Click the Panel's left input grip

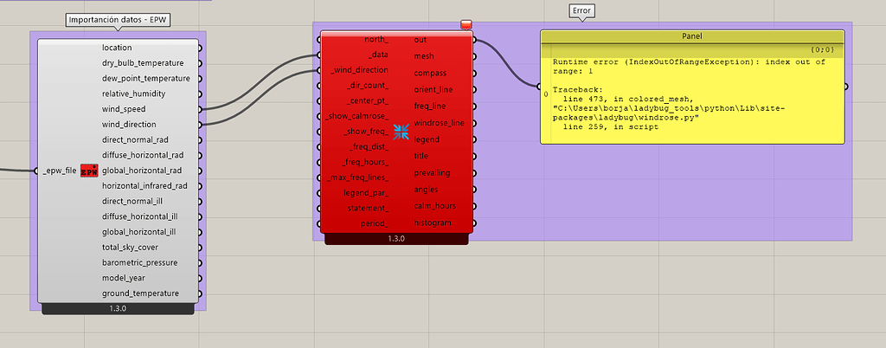[539, 87]
